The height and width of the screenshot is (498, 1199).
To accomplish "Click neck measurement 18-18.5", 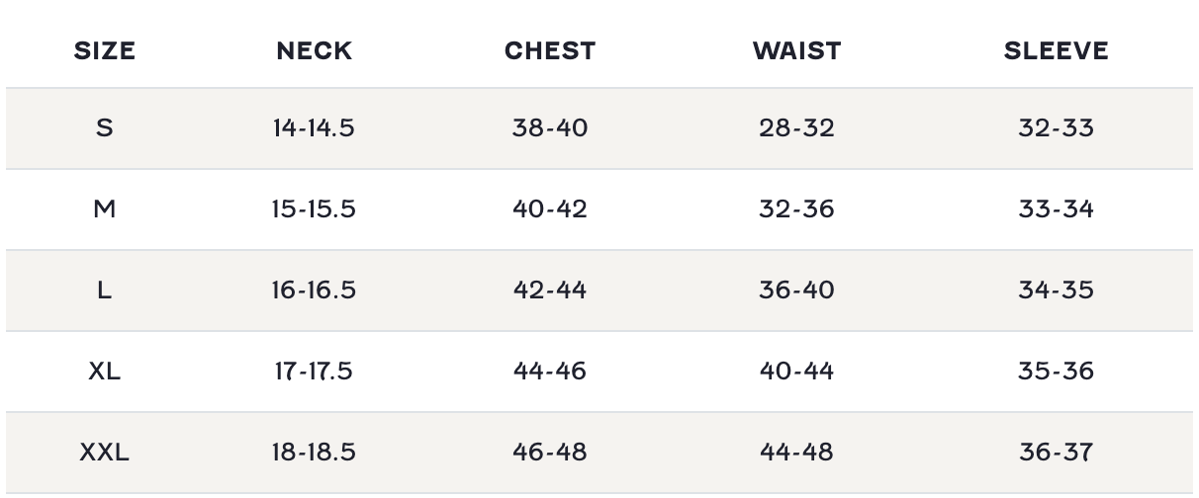I will [314, 453].
